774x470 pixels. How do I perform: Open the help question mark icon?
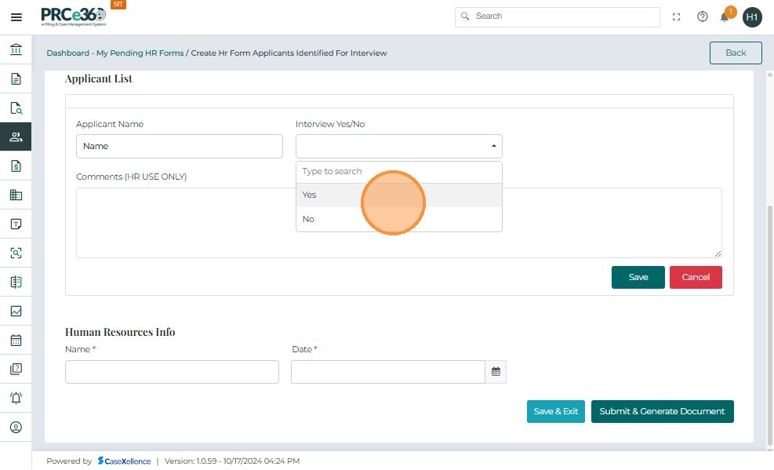point(702,16)
